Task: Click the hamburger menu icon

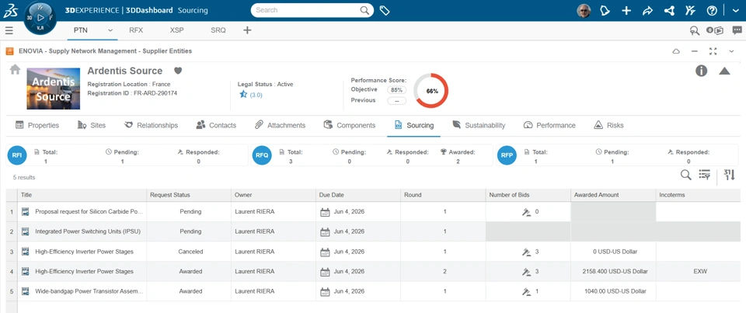Action: click(x=9, y=30)
